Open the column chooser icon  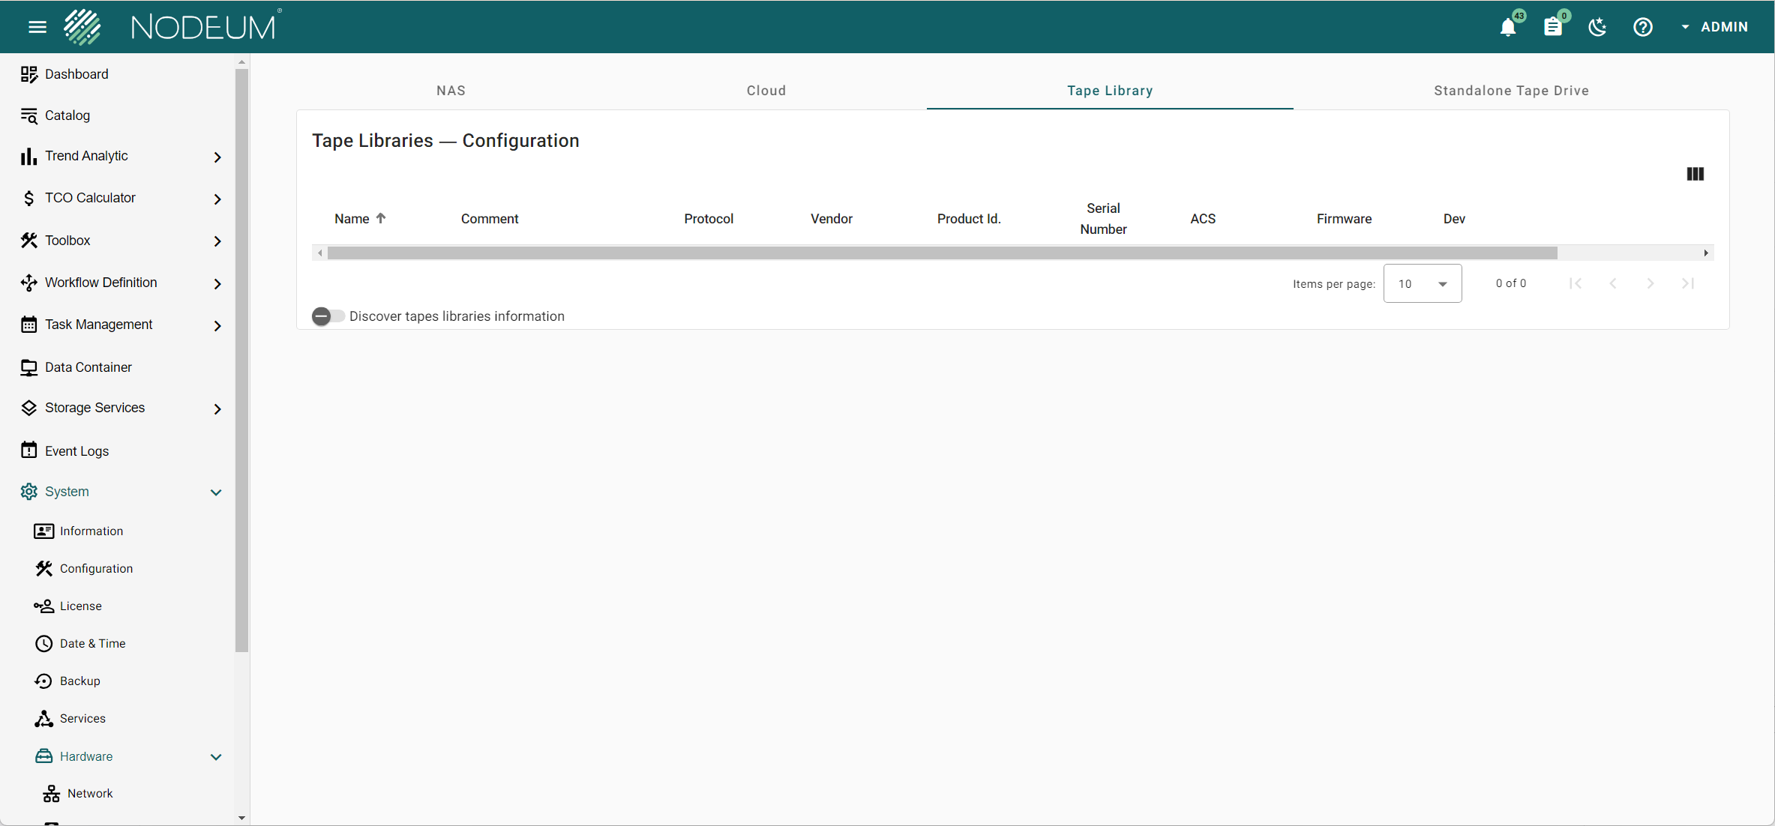click(x=1695, y=174)
